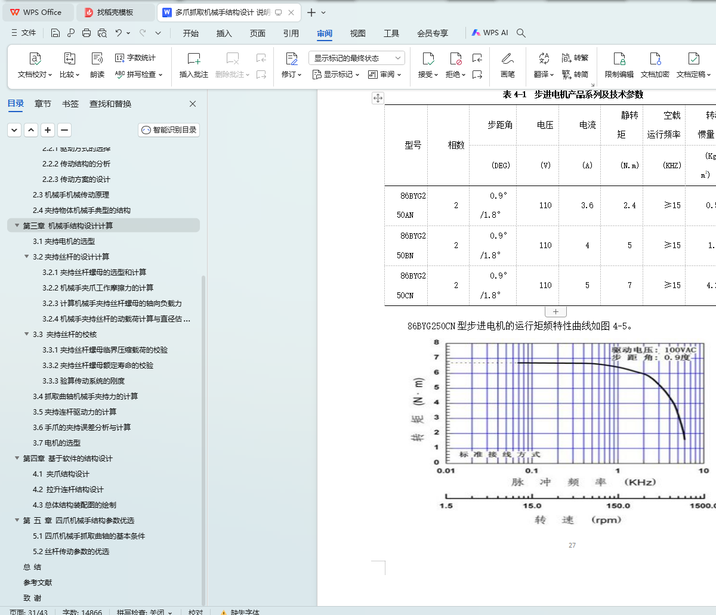Open the 拼写检查 dropdown

click(138, 75)
